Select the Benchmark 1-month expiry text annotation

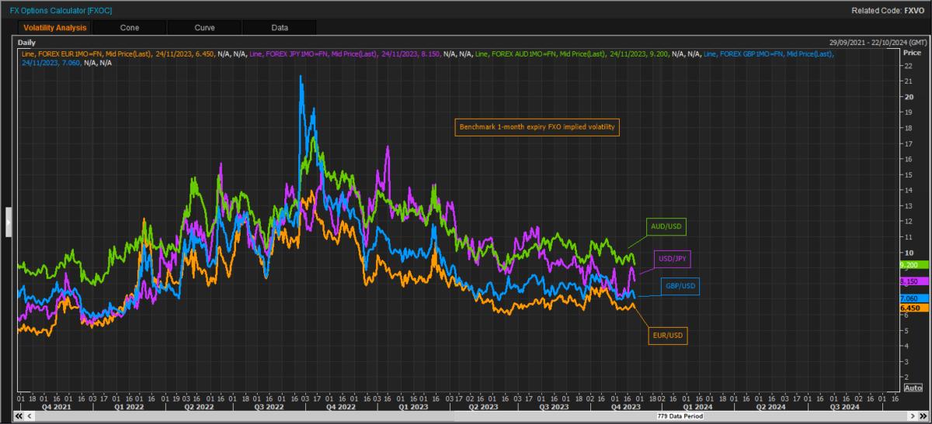[x=537, y=126]
